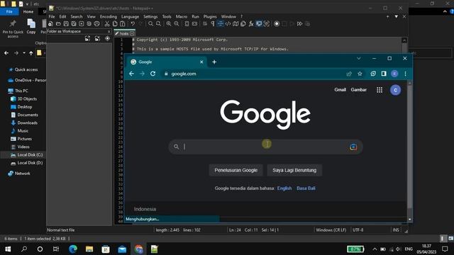Toggle Function List panel in Notepad++

(x=251, y=23)
